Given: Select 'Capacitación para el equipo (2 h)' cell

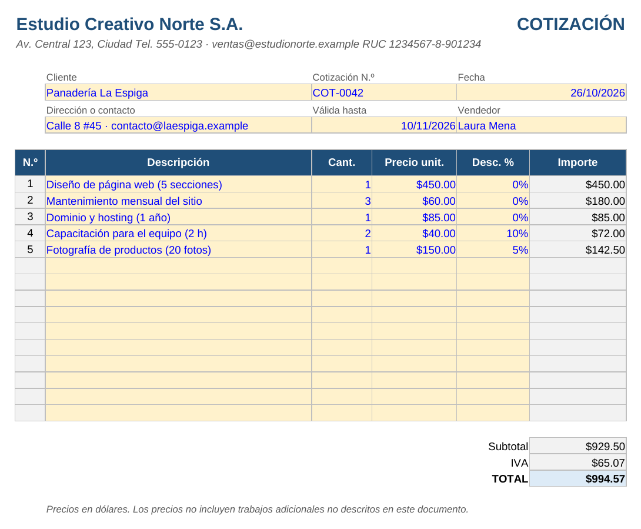Looking at the screenshot, I should point(178,233).
